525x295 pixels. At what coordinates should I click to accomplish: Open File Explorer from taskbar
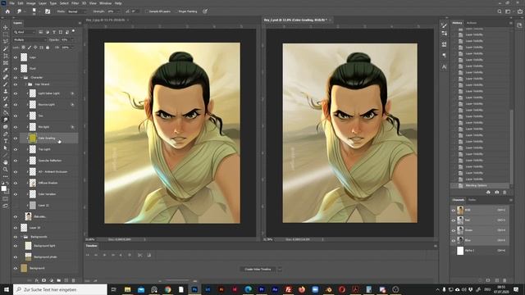pos(127,289)
